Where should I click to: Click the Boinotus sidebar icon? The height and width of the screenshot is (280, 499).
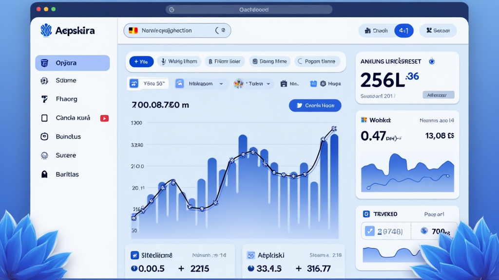(44, 137)
